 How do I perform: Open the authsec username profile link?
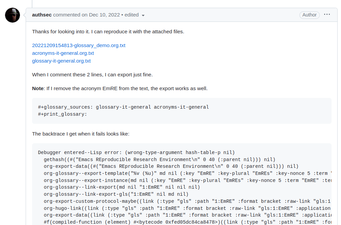(42, 15)
